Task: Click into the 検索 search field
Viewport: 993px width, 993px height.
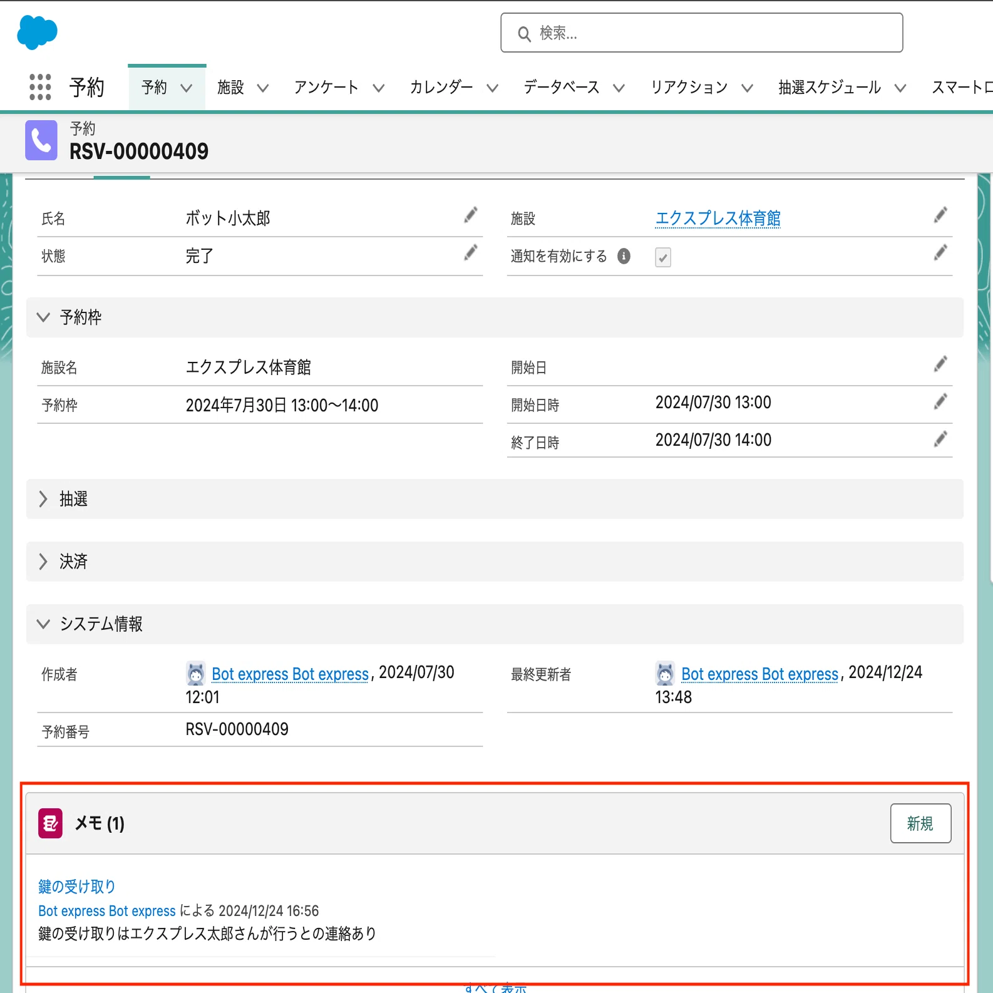Action: 701,33
